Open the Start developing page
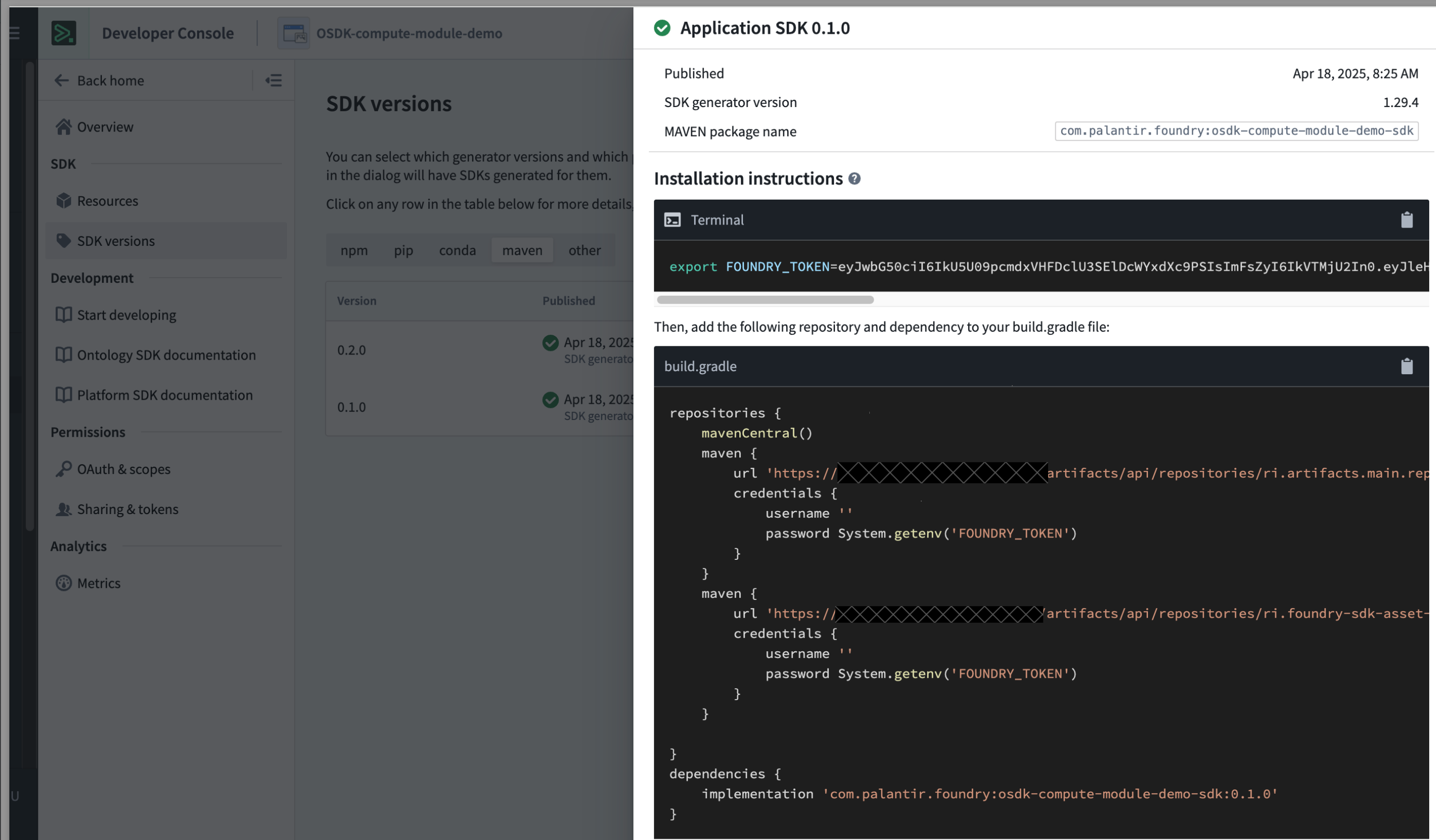 [126, 314]
